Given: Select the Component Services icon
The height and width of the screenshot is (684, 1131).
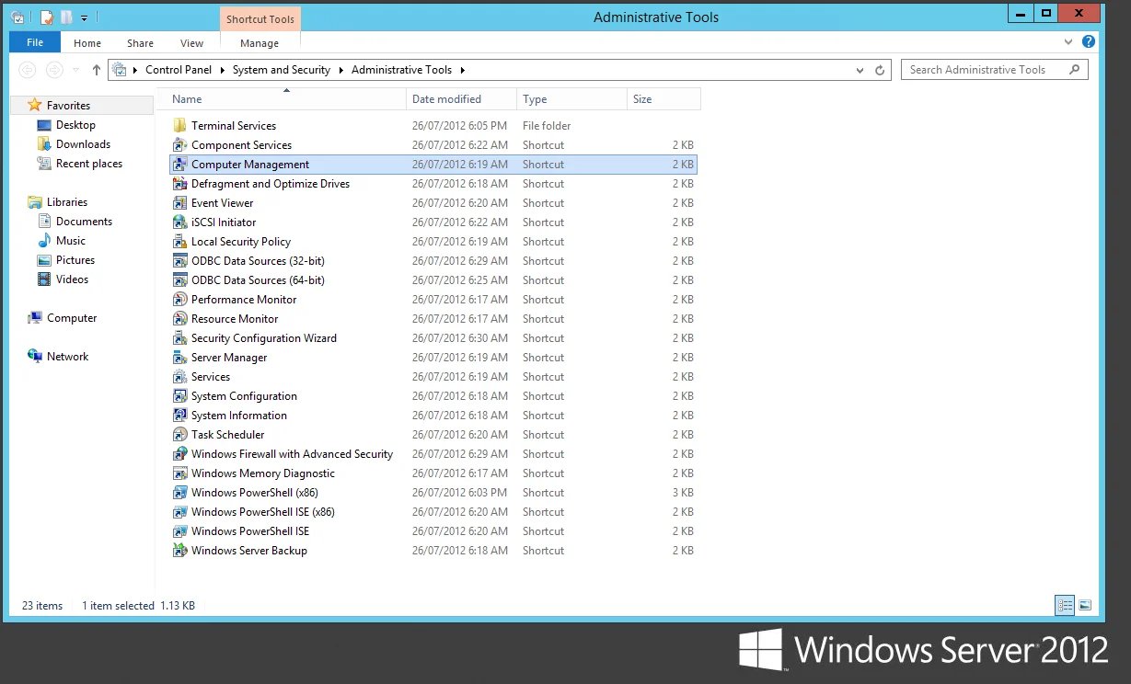Looking at the screenshot, I should point(180,145).
